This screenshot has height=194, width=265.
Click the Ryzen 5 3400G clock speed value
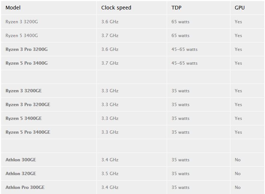coord(110,36)
